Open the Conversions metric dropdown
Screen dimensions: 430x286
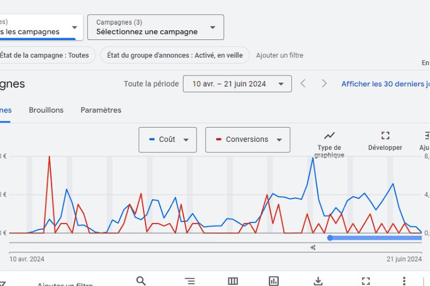[248, 140]
